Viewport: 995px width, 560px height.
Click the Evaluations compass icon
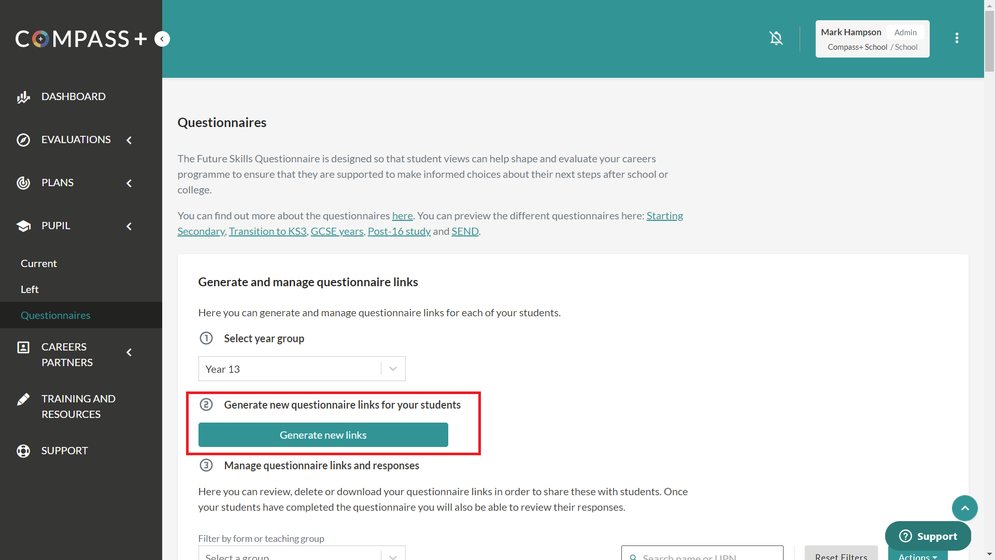(x=23, y=140)
